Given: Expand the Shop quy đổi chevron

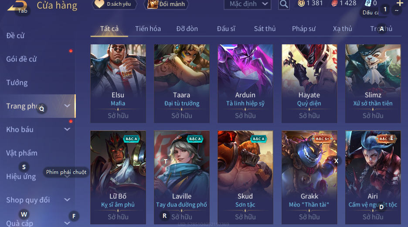Looking at the screenshot, I should tap(67, 200).
